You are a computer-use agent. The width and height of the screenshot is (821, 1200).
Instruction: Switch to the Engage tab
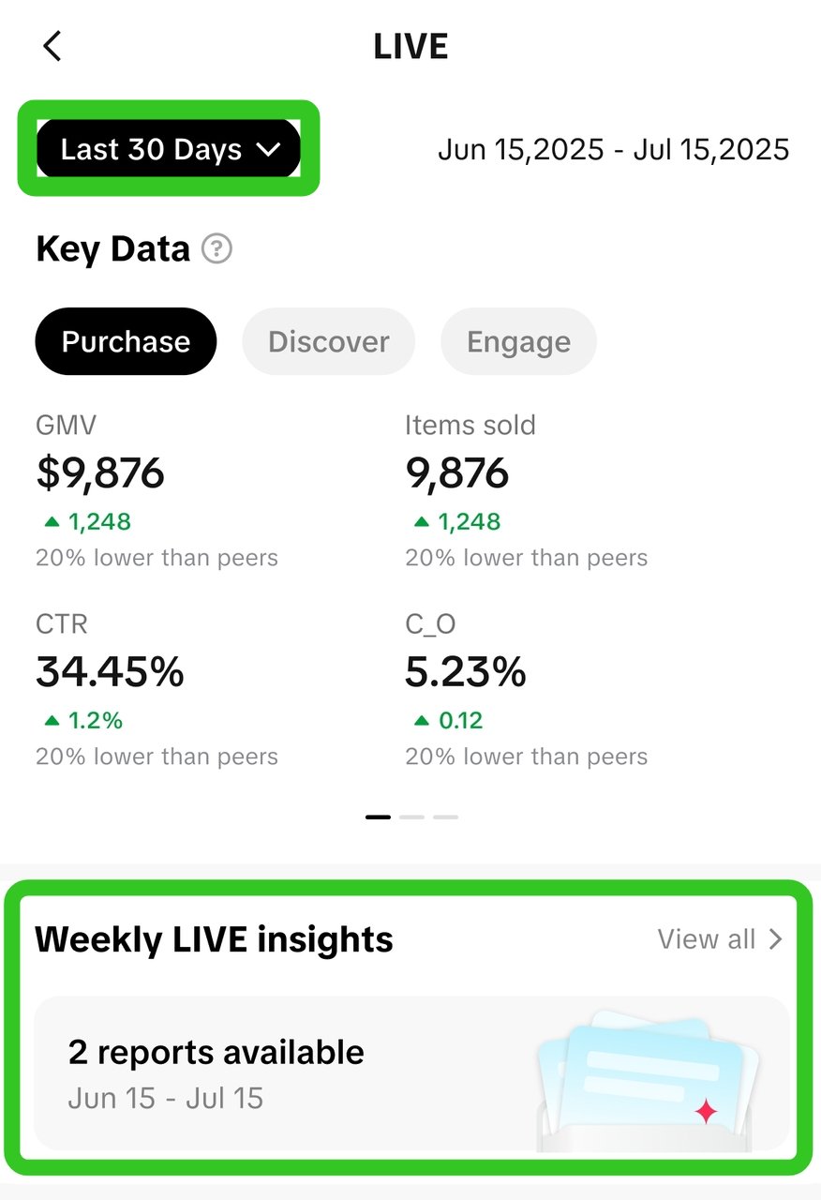[518, 342]
